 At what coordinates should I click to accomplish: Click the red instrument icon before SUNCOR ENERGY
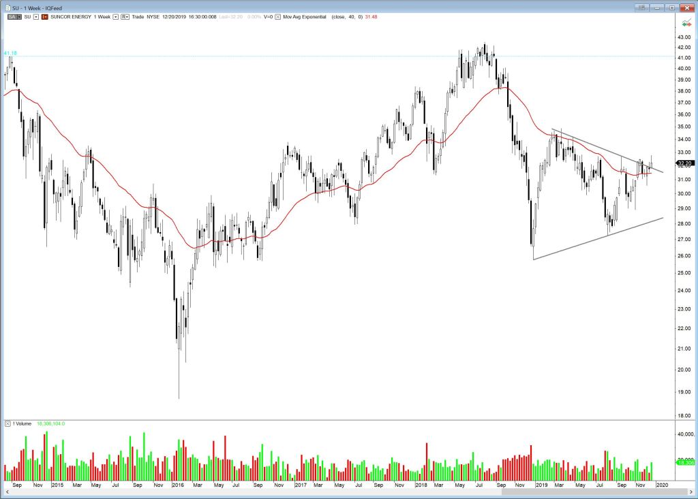coord(44,16)
